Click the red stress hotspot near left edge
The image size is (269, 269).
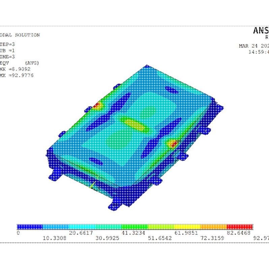click(96, 105)
